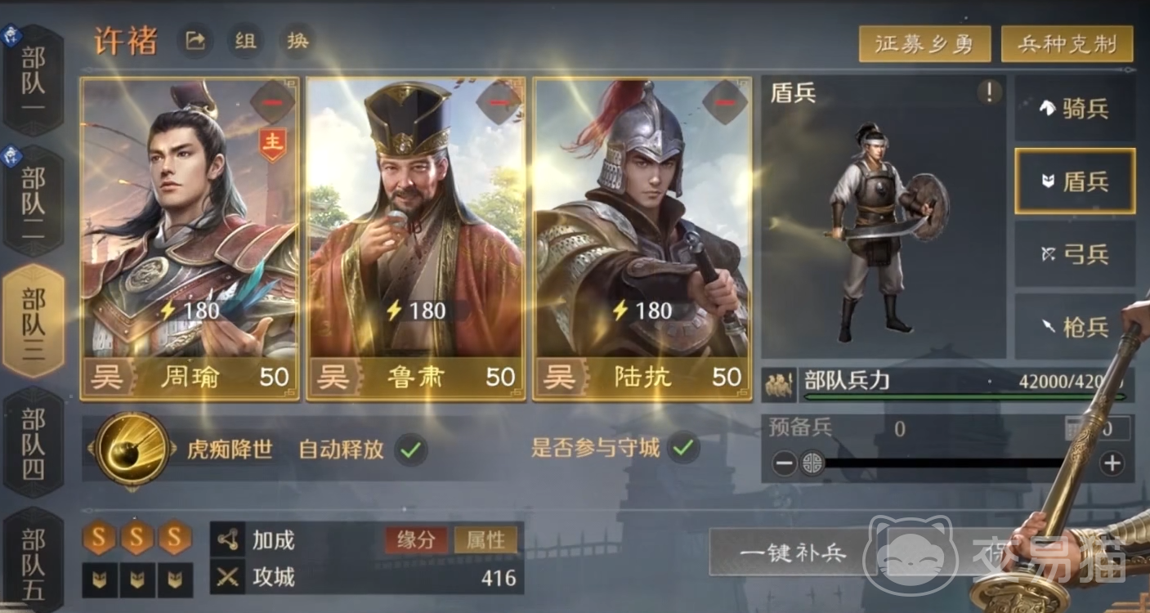
Task: Switch to the 部队四 tab
Action: (34, 444)
